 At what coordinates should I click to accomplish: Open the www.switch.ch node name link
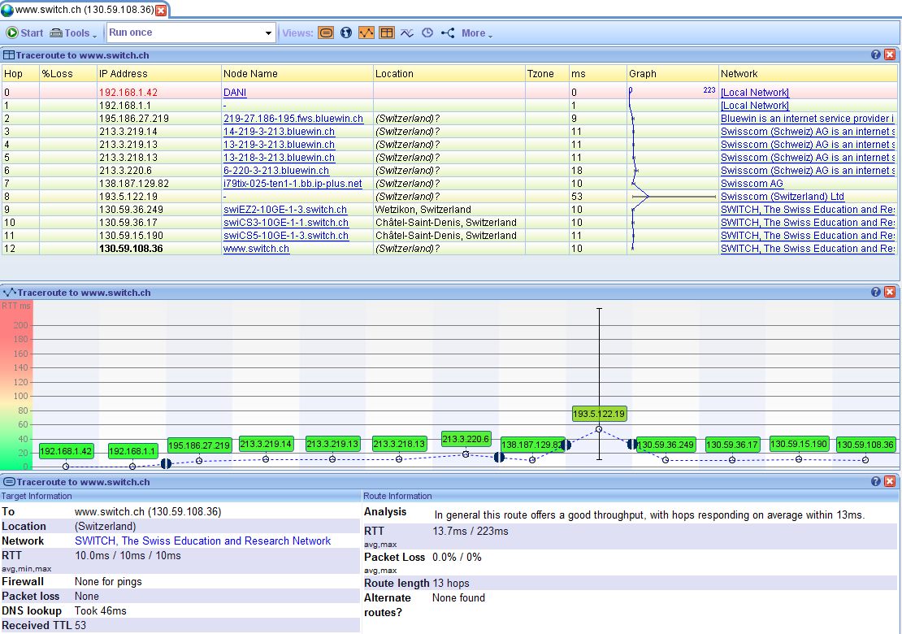(x=256, y=249)
